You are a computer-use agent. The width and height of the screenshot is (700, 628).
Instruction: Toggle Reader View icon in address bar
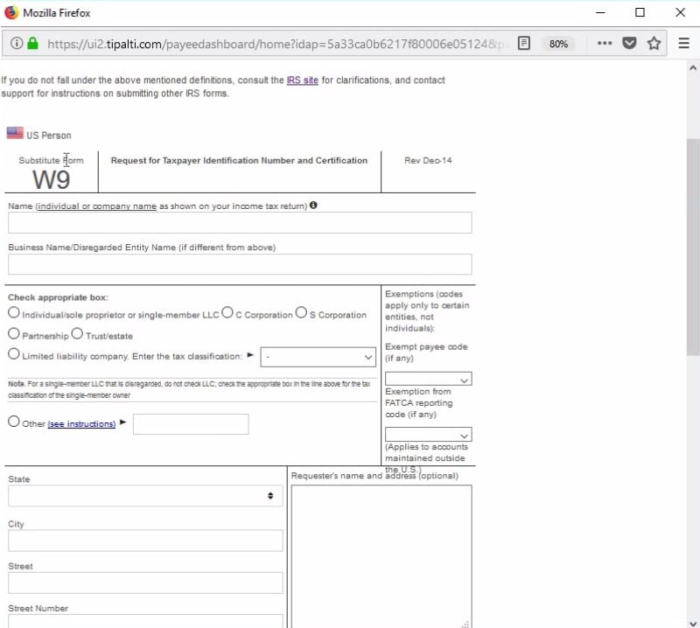point(523,43)
